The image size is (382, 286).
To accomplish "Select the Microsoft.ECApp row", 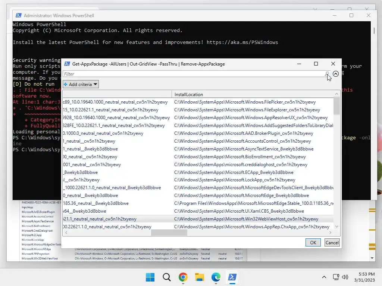I will pos(198,172).
